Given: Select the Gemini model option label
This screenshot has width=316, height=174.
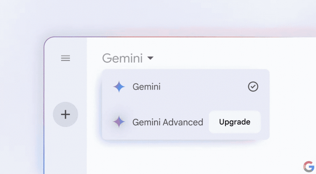Looking at the screenshot, I should point(147,87).
